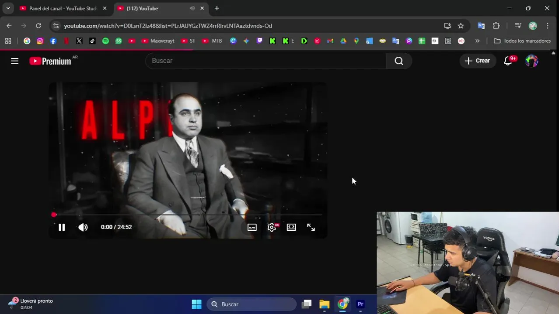Mute the video using the speaker icon
559x314 pixels.
tap(83, 227)
